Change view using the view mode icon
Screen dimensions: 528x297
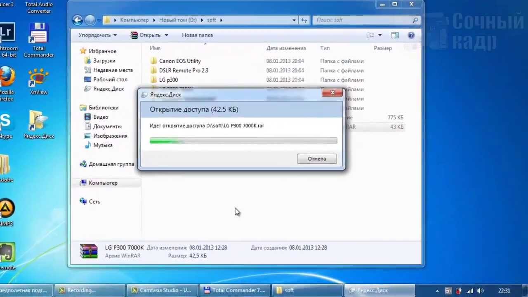(x=370, y=35)
